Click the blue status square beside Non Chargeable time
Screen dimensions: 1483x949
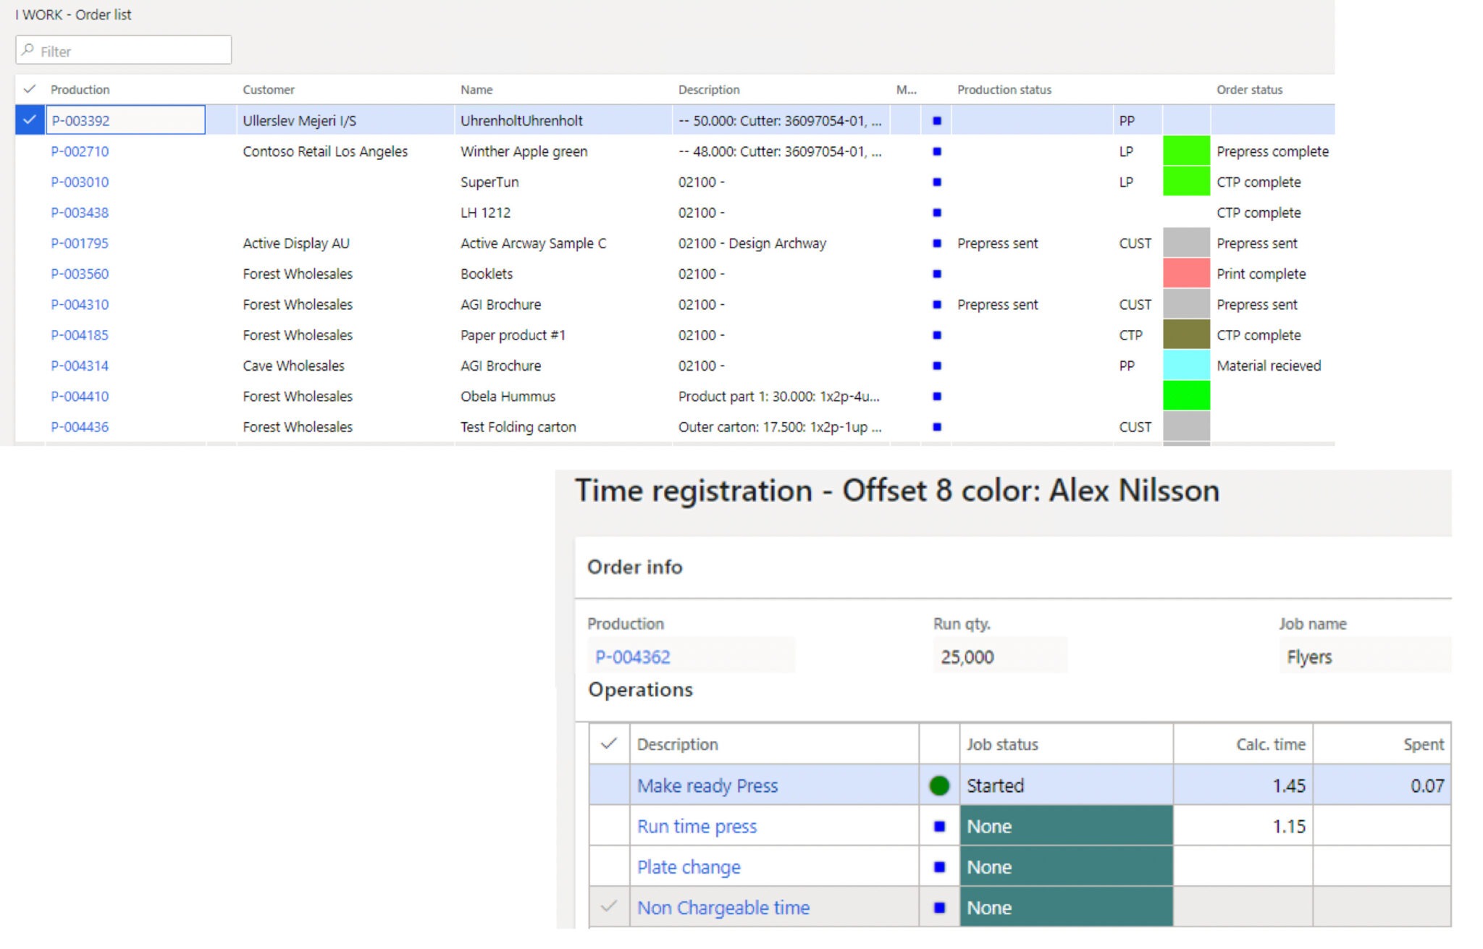[x=939, y=907]
